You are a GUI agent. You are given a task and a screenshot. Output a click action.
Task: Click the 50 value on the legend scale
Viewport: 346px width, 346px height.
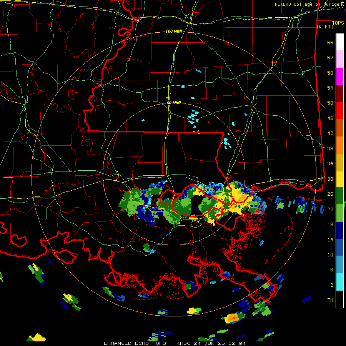[x=330, y=103]
